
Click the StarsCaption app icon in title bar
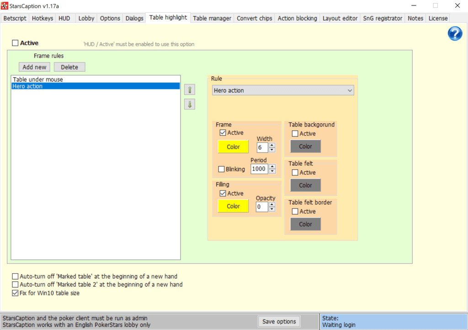(5, 5)
